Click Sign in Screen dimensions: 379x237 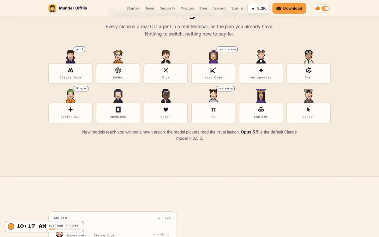coord(238,9)
